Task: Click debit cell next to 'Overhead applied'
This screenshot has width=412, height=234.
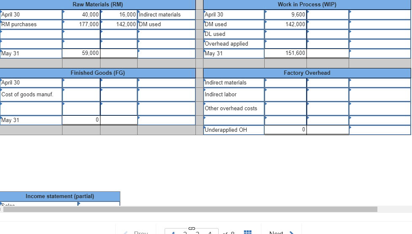Action: [x=285, y=44]
